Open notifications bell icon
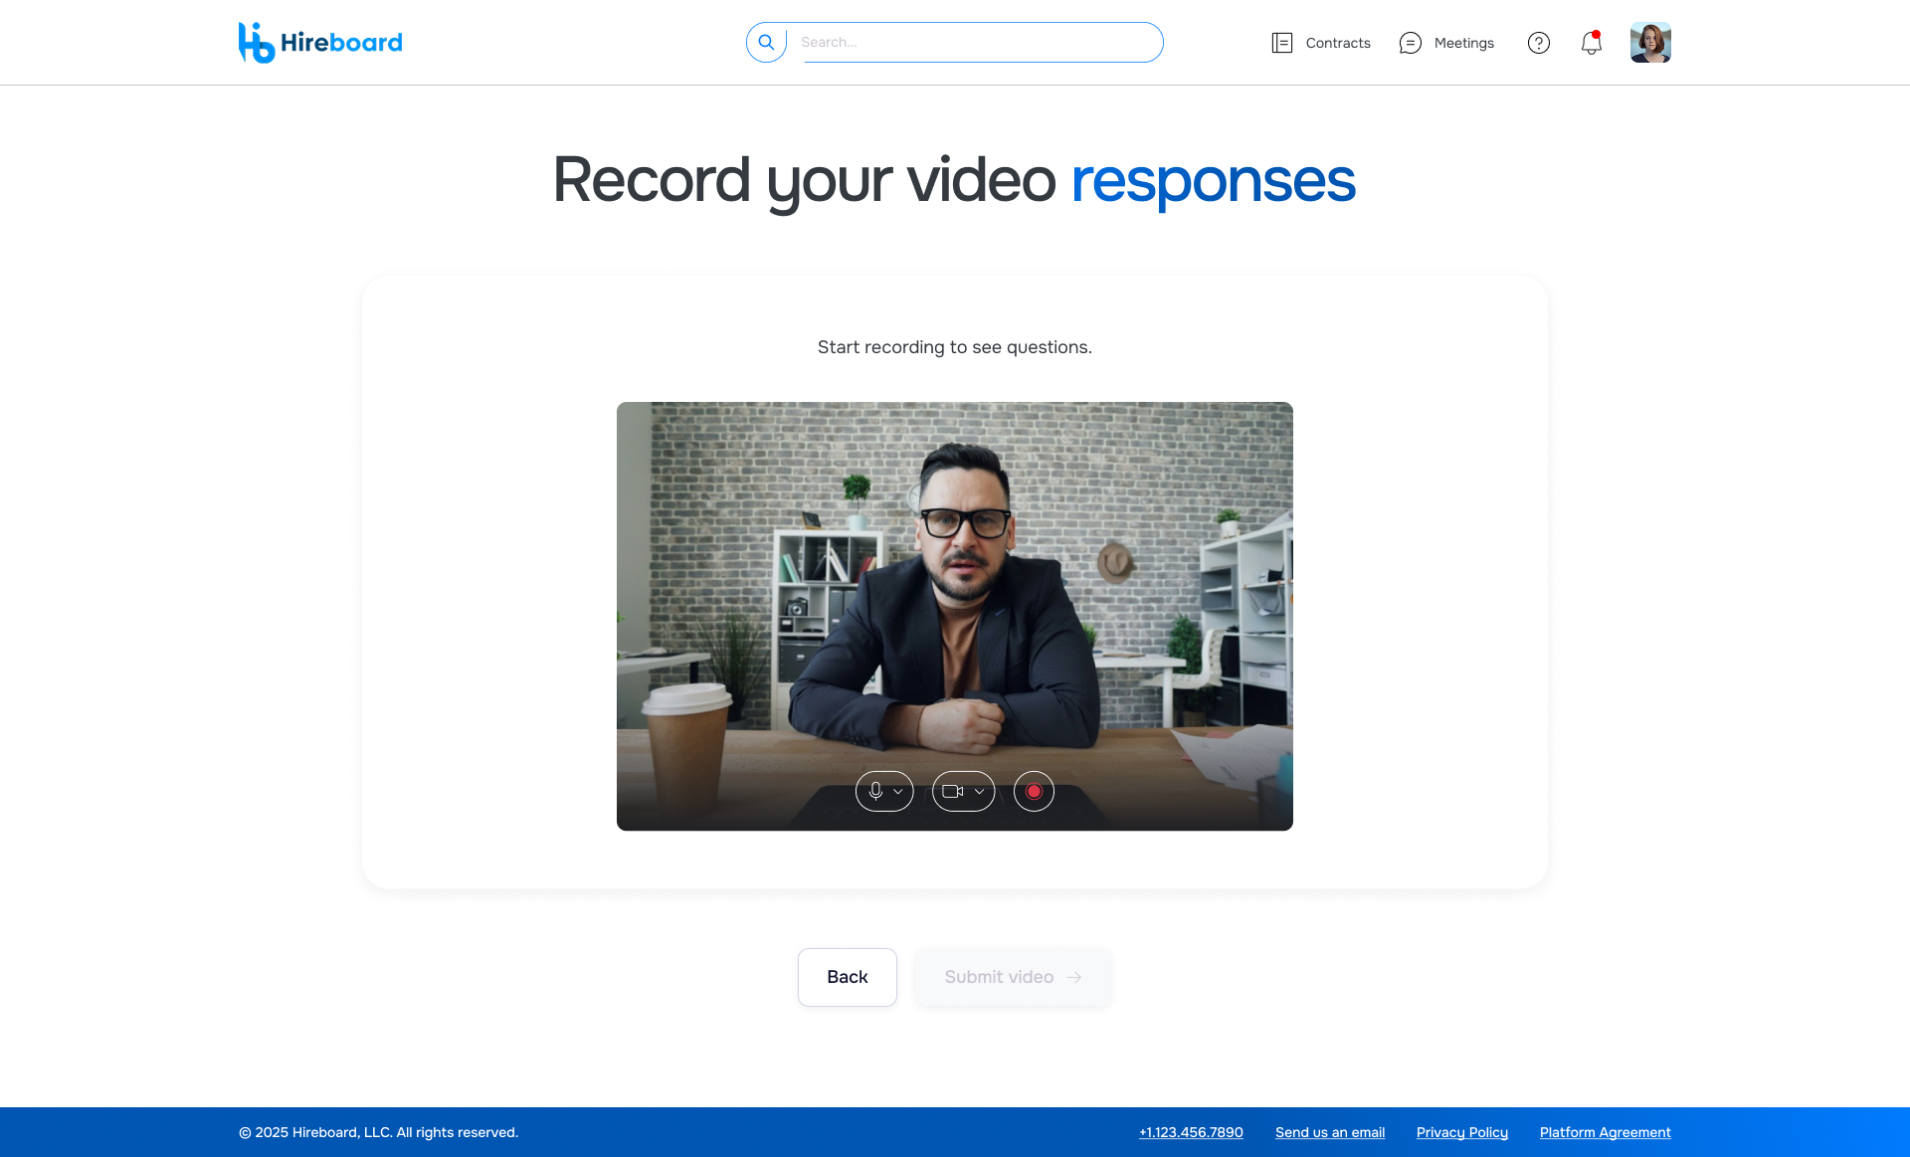The width and height of the screenshot is (1910, 1157). tap(1591, 43)
